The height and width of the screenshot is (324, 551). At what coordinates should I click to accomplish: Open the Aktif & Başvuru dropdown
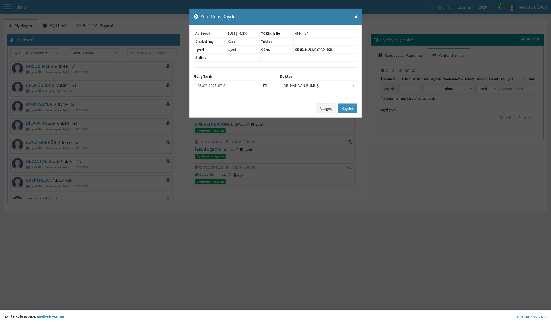tap(94, 53)
